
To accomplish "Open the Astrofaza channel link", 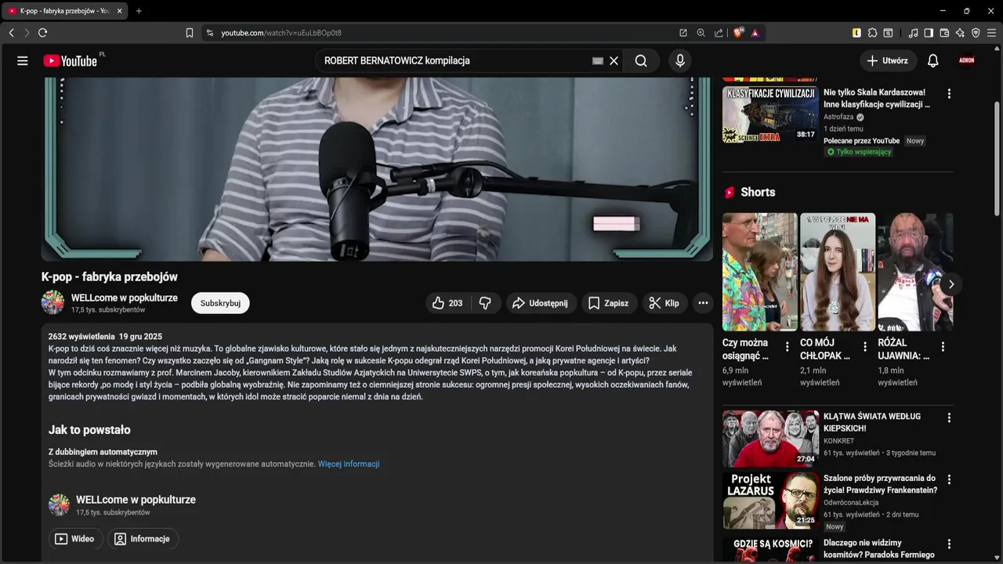I will click(838, 117).
